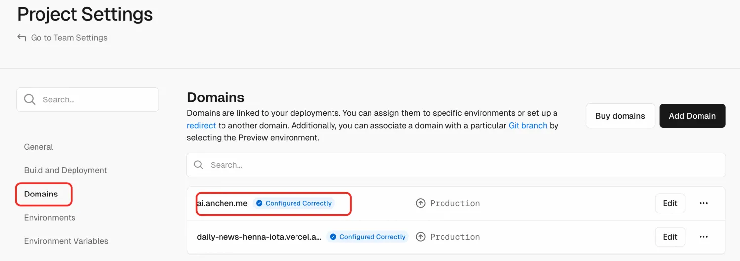740x261 pixels.
Task: Go to Environments in sidebar
Action: 50,218
